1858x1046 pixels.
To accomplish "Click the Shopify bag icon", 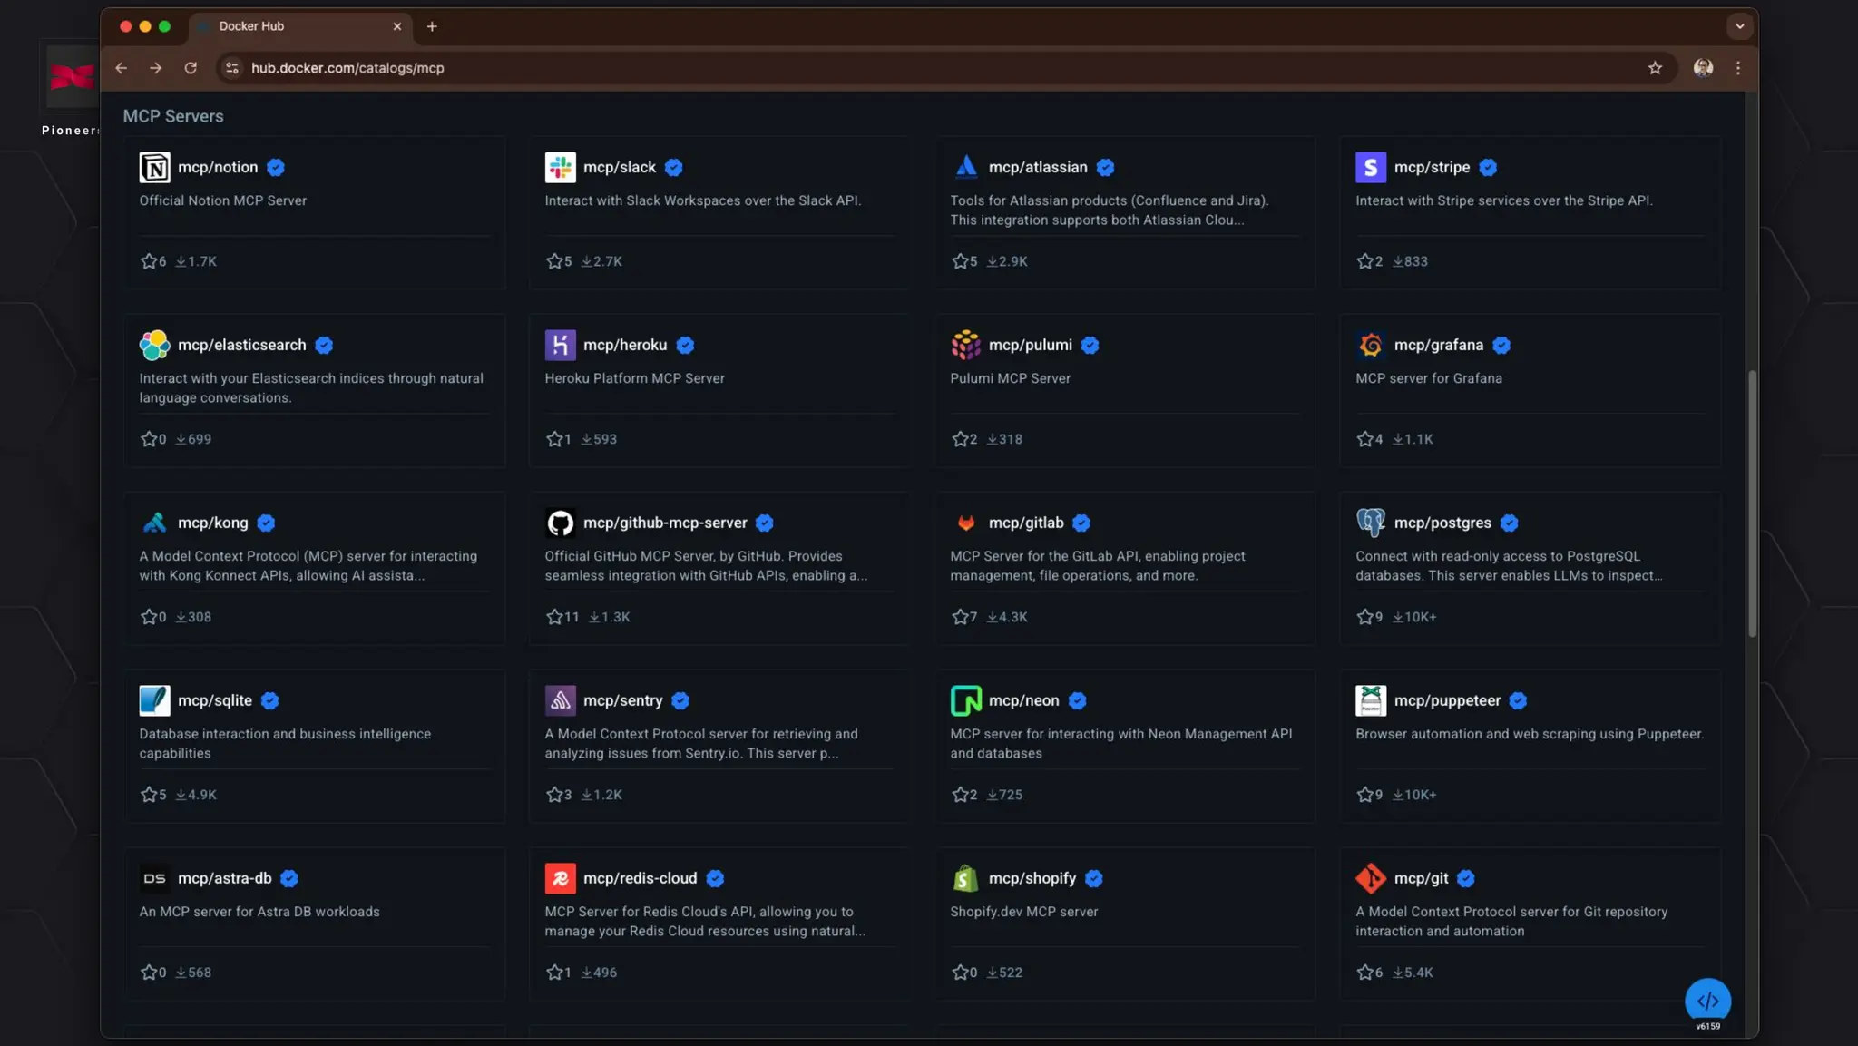I will click(965, 878).
